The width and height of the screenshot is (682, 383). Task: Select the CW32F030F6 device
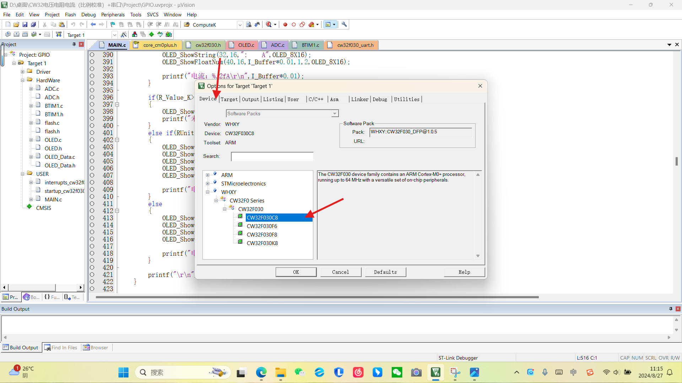click(x=262, y=226)
